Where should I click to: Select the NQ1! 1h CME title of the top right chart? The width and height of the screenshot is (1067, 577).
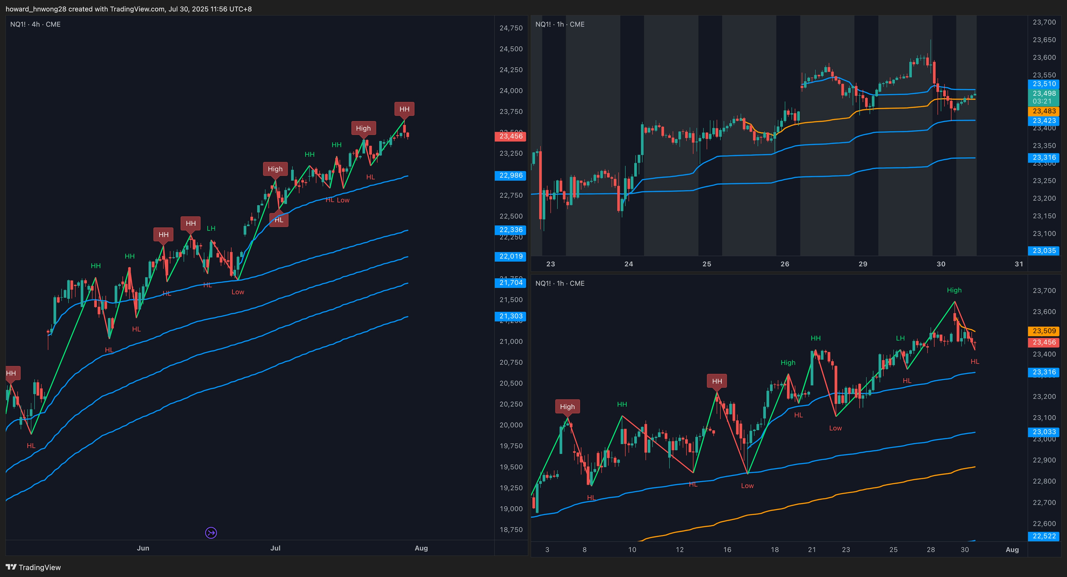coord(560,24)
